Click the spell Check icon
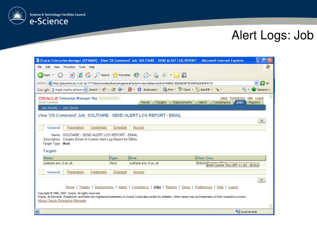317x238 pixels. [180, 90]
